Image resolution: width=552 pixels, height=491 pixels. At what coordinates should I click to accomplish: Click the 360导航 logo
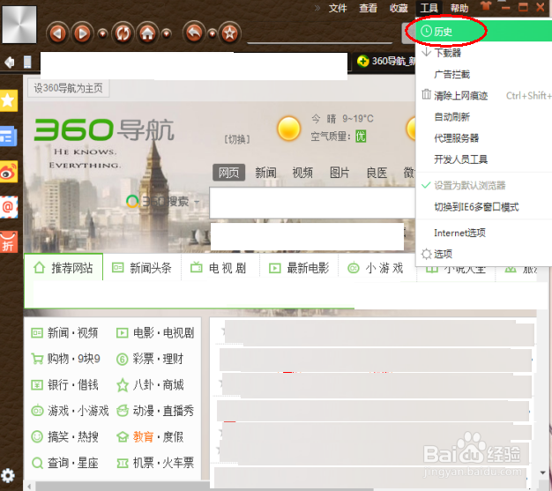coord(104,130)
